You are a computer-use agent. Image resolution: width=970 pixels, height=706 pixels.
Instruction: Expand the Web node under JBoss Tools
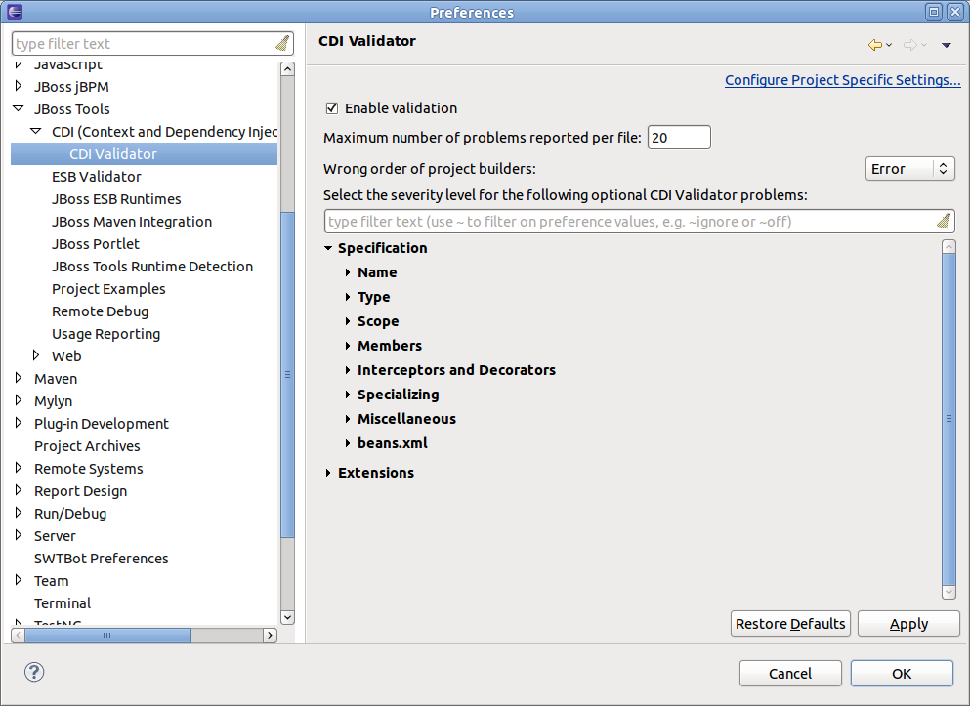pyautogui.click(x=36, y=354)
